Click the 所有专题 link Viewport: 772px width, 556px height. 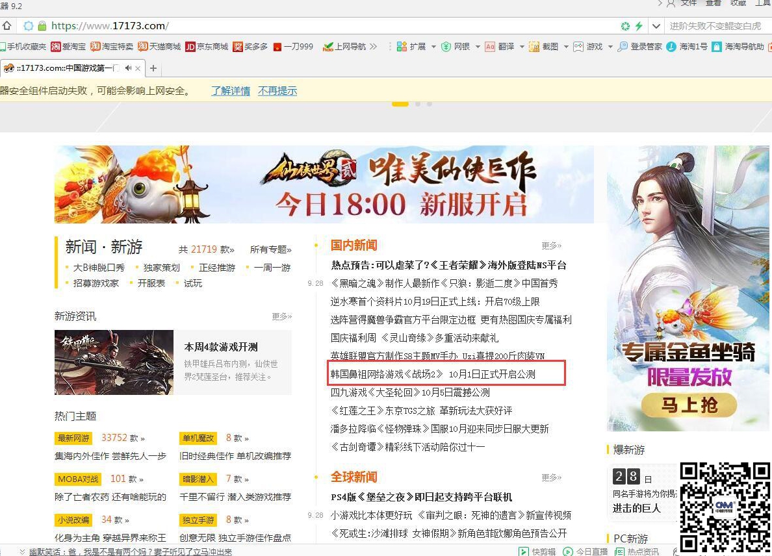pyautogui.click(x=270, y=249)
